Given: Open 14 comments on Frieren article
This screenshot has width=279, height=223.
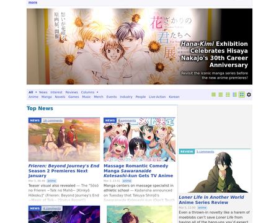Looking at the screenshot, I should 53,120.
